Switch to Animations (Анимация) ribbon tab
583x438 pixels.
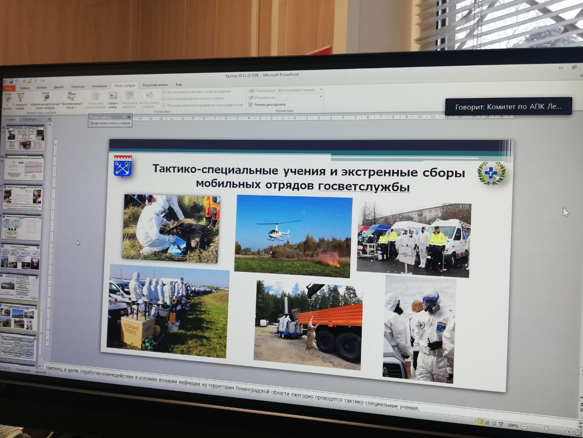99,87
